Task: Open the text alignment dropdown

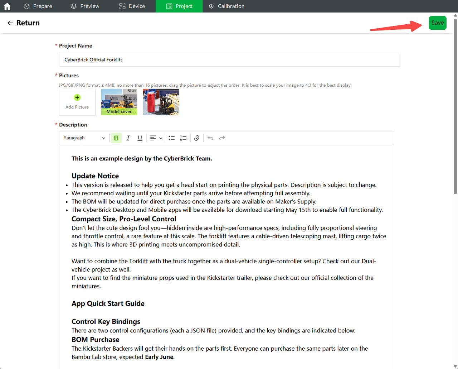Action: point(156,138)
